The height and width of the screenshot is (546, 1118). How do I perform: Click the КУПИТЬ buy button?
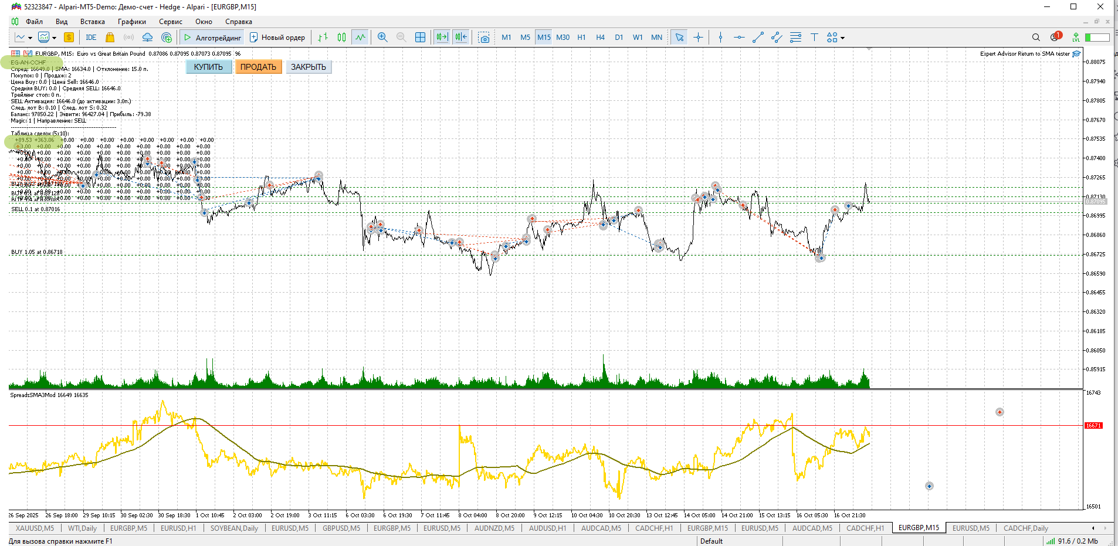[x=209, y=67]
